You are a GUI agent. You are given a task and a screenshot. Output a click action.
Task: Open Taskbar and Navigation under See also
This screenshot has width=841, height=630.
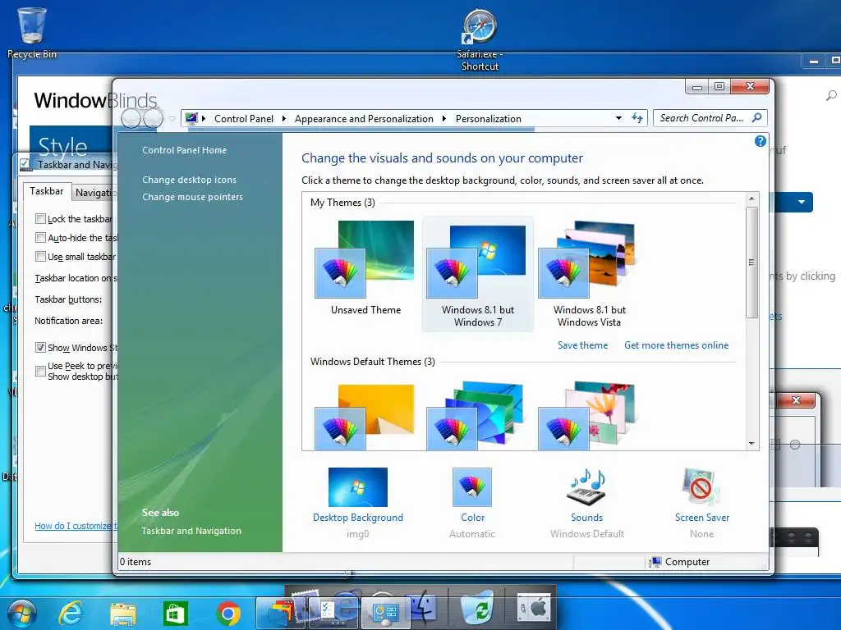191,531
